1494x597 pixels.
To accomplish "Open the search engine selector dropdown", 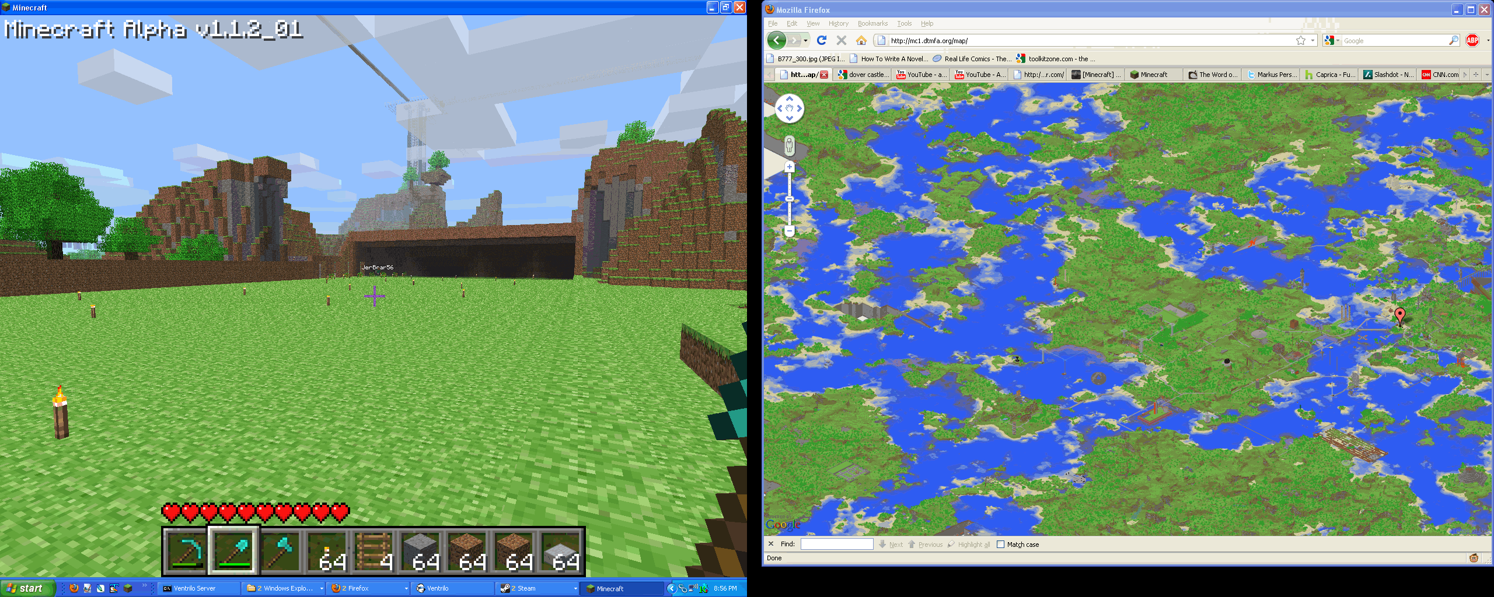I will click(x=1331, y=40).
